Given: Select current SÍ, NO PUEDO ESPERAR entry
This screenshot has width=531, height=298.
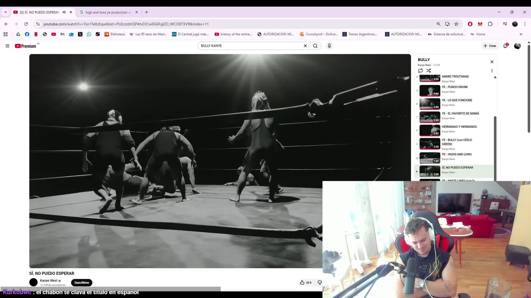Looking at the screenshot, I should point(454,171).
